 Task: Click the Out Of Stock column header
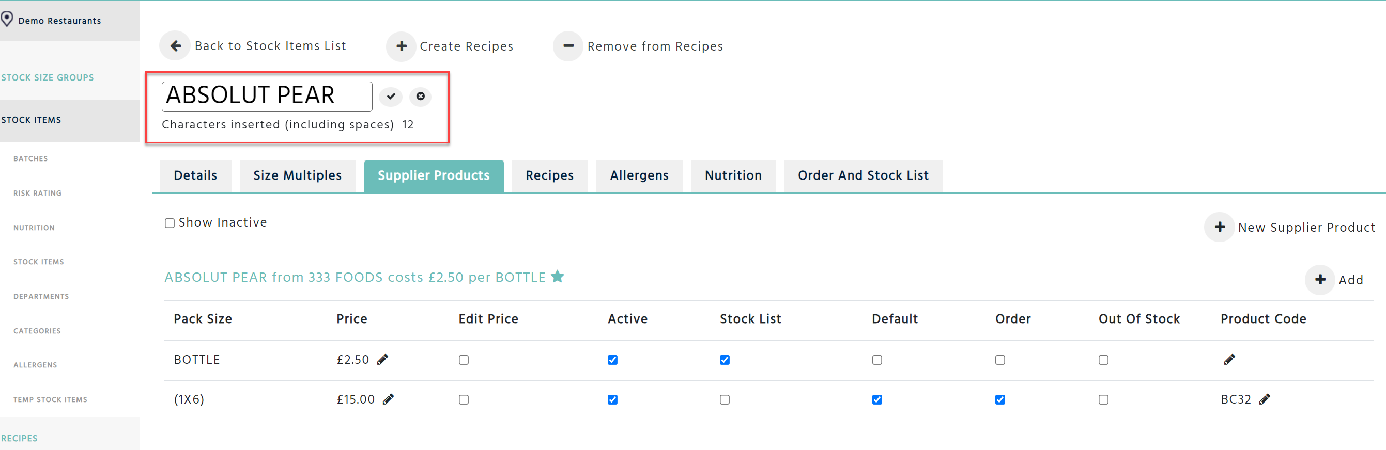(x=1139, y=319)
